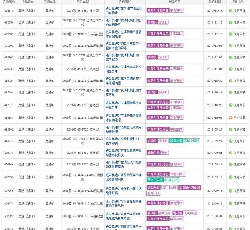Click 用户评分 status text
The height and width of the screenshot is (230, 250).
click(239, 118)
